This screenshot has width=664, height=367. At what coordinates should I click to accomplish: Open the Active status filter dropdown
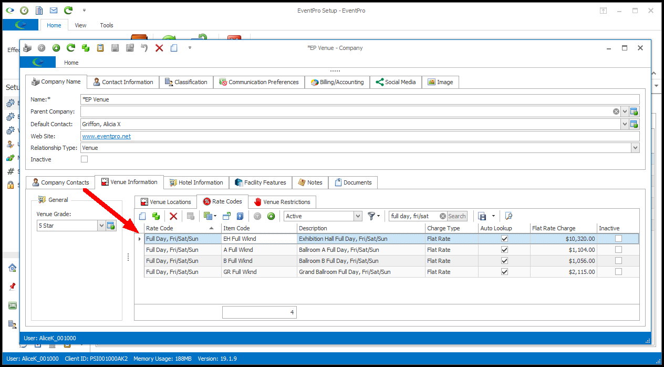358,216
